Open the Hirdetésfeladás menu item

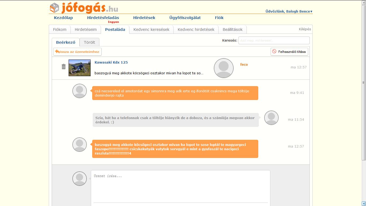pyautogui.click(x=103, y=18)
